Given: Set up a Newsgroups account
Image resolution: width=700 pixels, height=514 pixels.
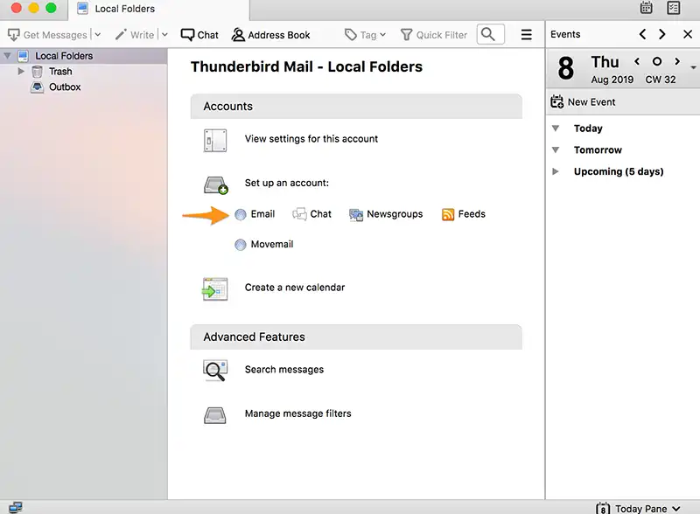Looking at the screenshot, I should coord(395,214).
